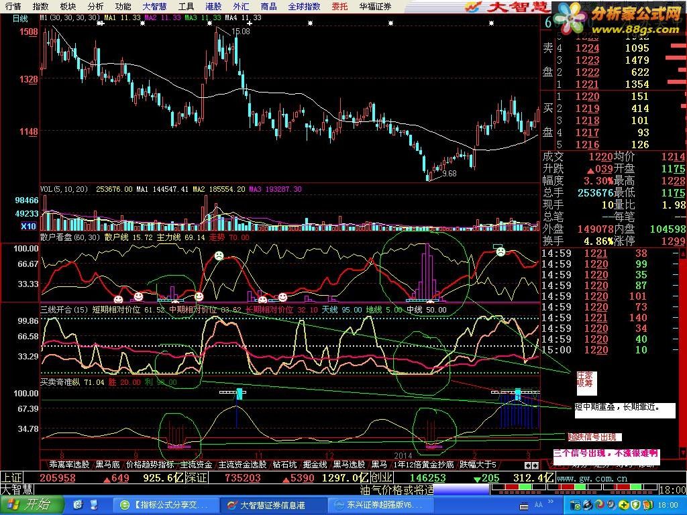The image size is (687, 515).
Task: Open the Windows 开始 Start menu
Action: (31, 504)
